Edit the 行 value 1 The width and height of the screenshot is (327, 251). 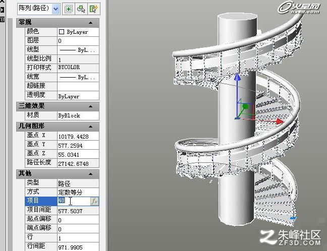[78, 238]
